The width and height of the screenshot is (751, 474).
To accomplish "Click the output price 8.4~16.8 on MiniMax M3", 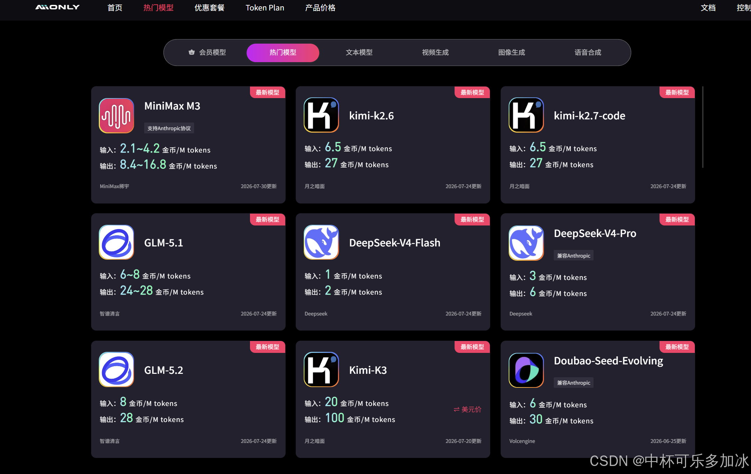I will pos(143,164).
